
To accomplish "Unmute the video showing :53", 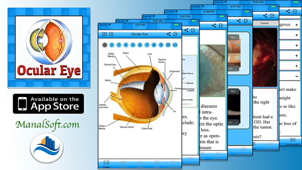I will coord(234,37).
